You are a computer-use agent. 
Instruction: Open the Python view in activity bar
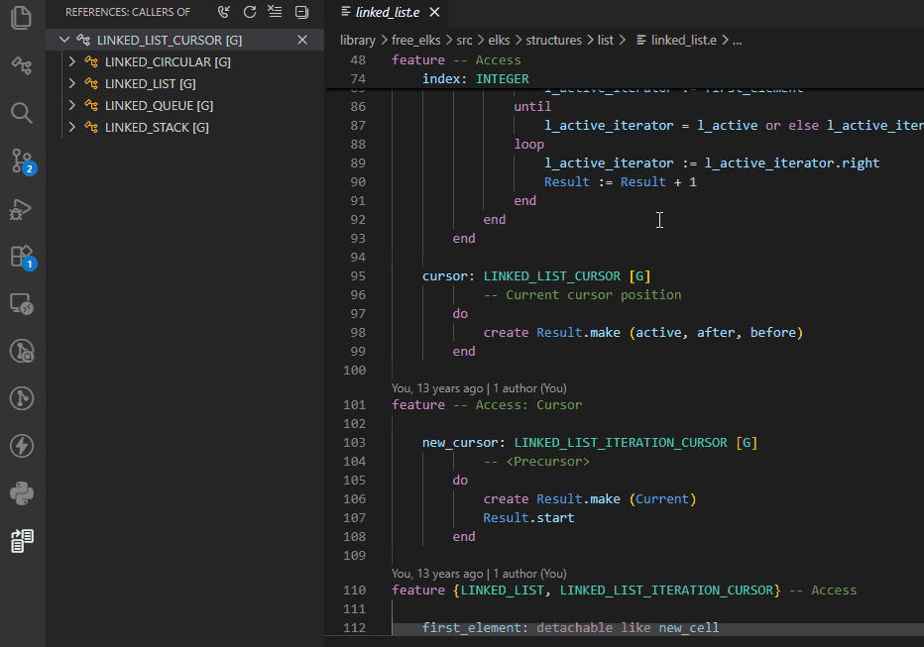pyautogui.click(x=22, y=492)
